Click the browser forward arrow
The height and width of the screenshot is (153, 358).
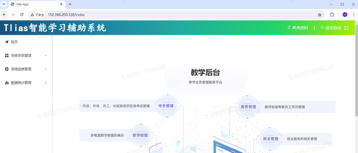13,15
